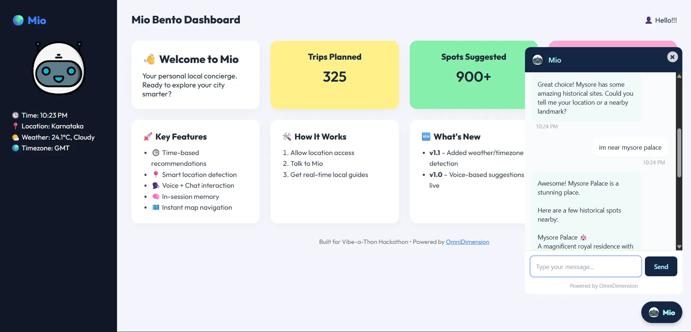691x332 pixels.
Task: Click the location pin icon for Karnataka
Action: click(x=15, y=126)
